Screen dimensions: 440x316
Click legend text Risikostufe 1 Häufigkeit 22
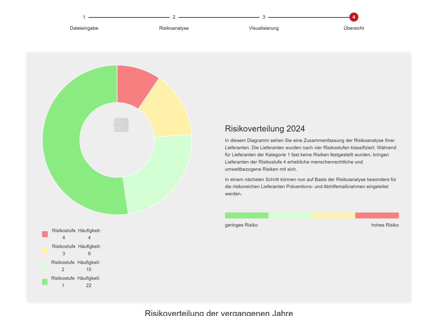click(75, 282)
